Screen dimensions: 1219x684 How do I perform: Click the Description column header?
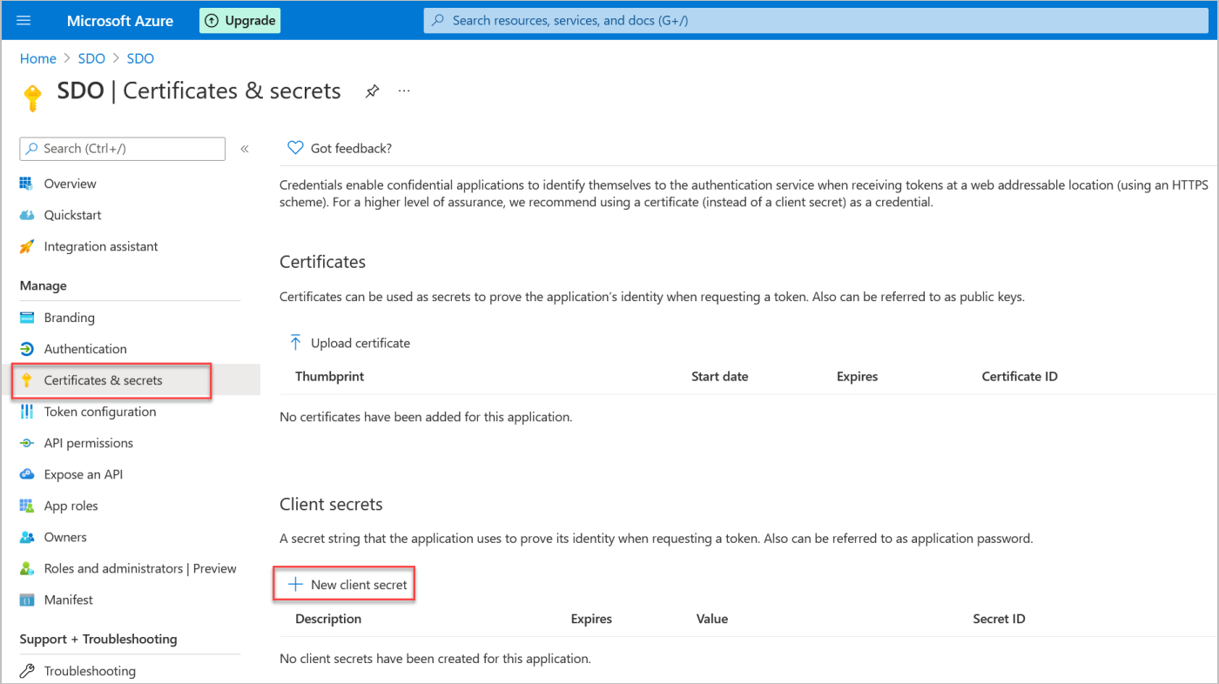pos(328,619)
